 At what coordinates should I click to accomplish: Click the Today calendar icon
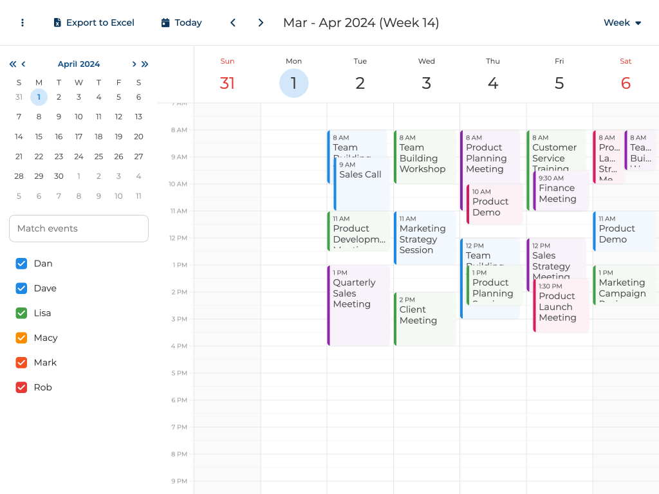(165, 23)
